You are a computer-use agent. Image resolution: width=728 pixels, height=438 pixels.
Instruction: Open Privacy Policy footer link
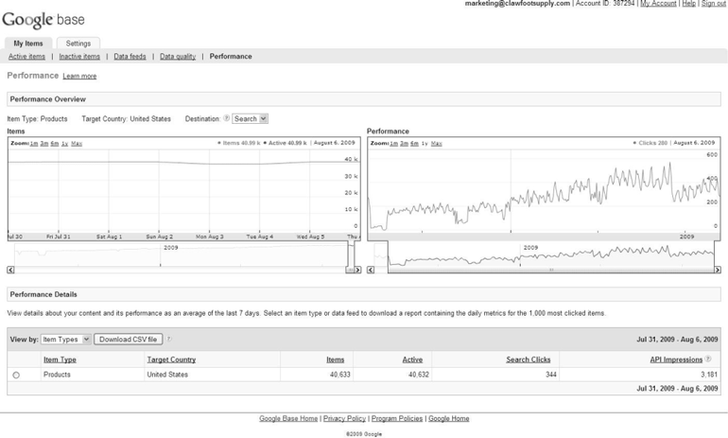point(344,418)
